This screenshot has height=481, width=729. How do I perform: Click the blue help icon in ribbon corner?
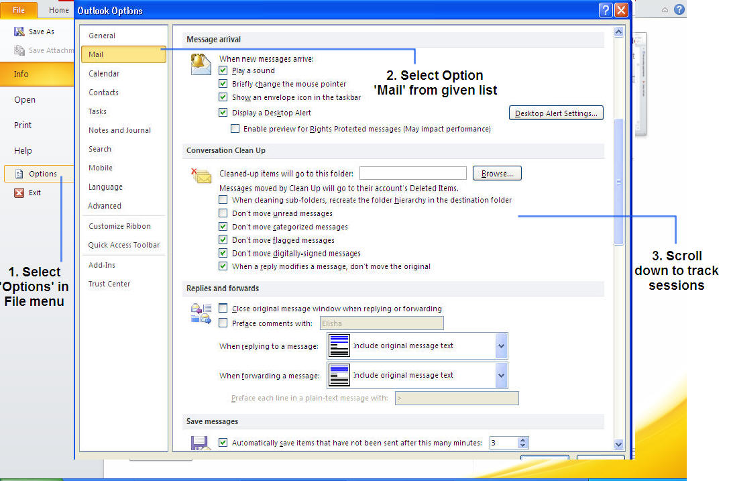[679, 9]
